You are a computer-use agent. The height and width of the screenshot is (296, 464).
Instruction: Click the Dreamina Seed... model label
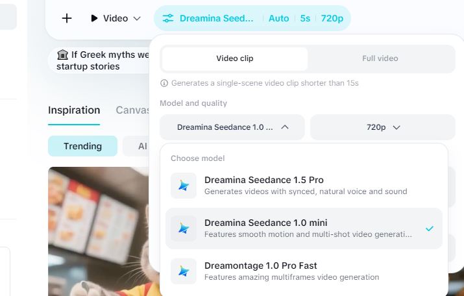216,18
